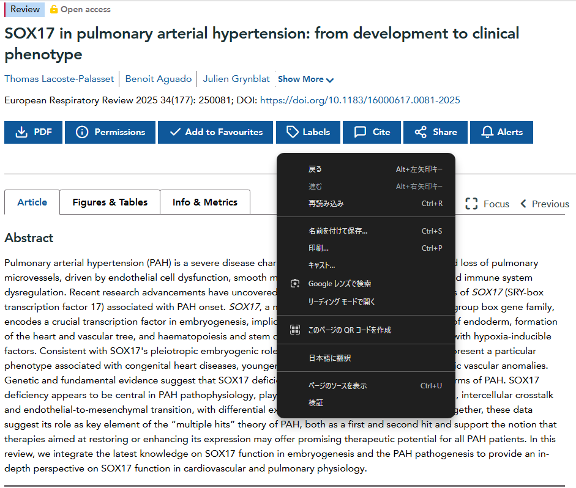Viewport: 576px width, 488px height.
Task: Choose 日本語に翻訳 translate option
Action: point(329,358)
